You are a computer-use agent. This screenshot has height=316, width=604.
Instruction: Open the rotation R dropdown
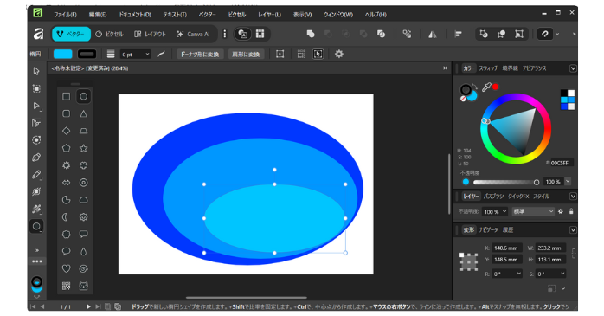tap(519, 274)
